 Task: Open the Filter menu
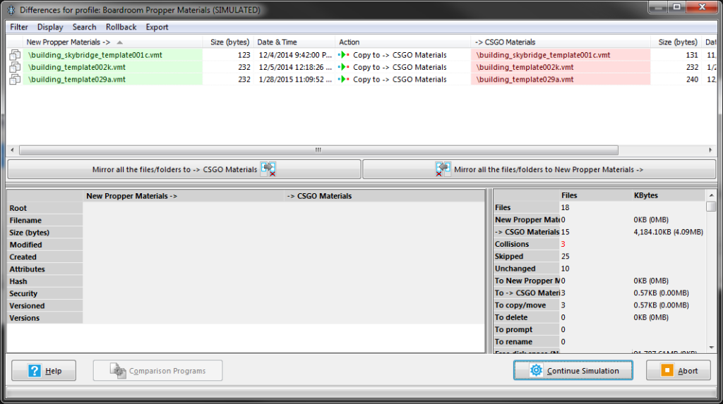(19, 27)
